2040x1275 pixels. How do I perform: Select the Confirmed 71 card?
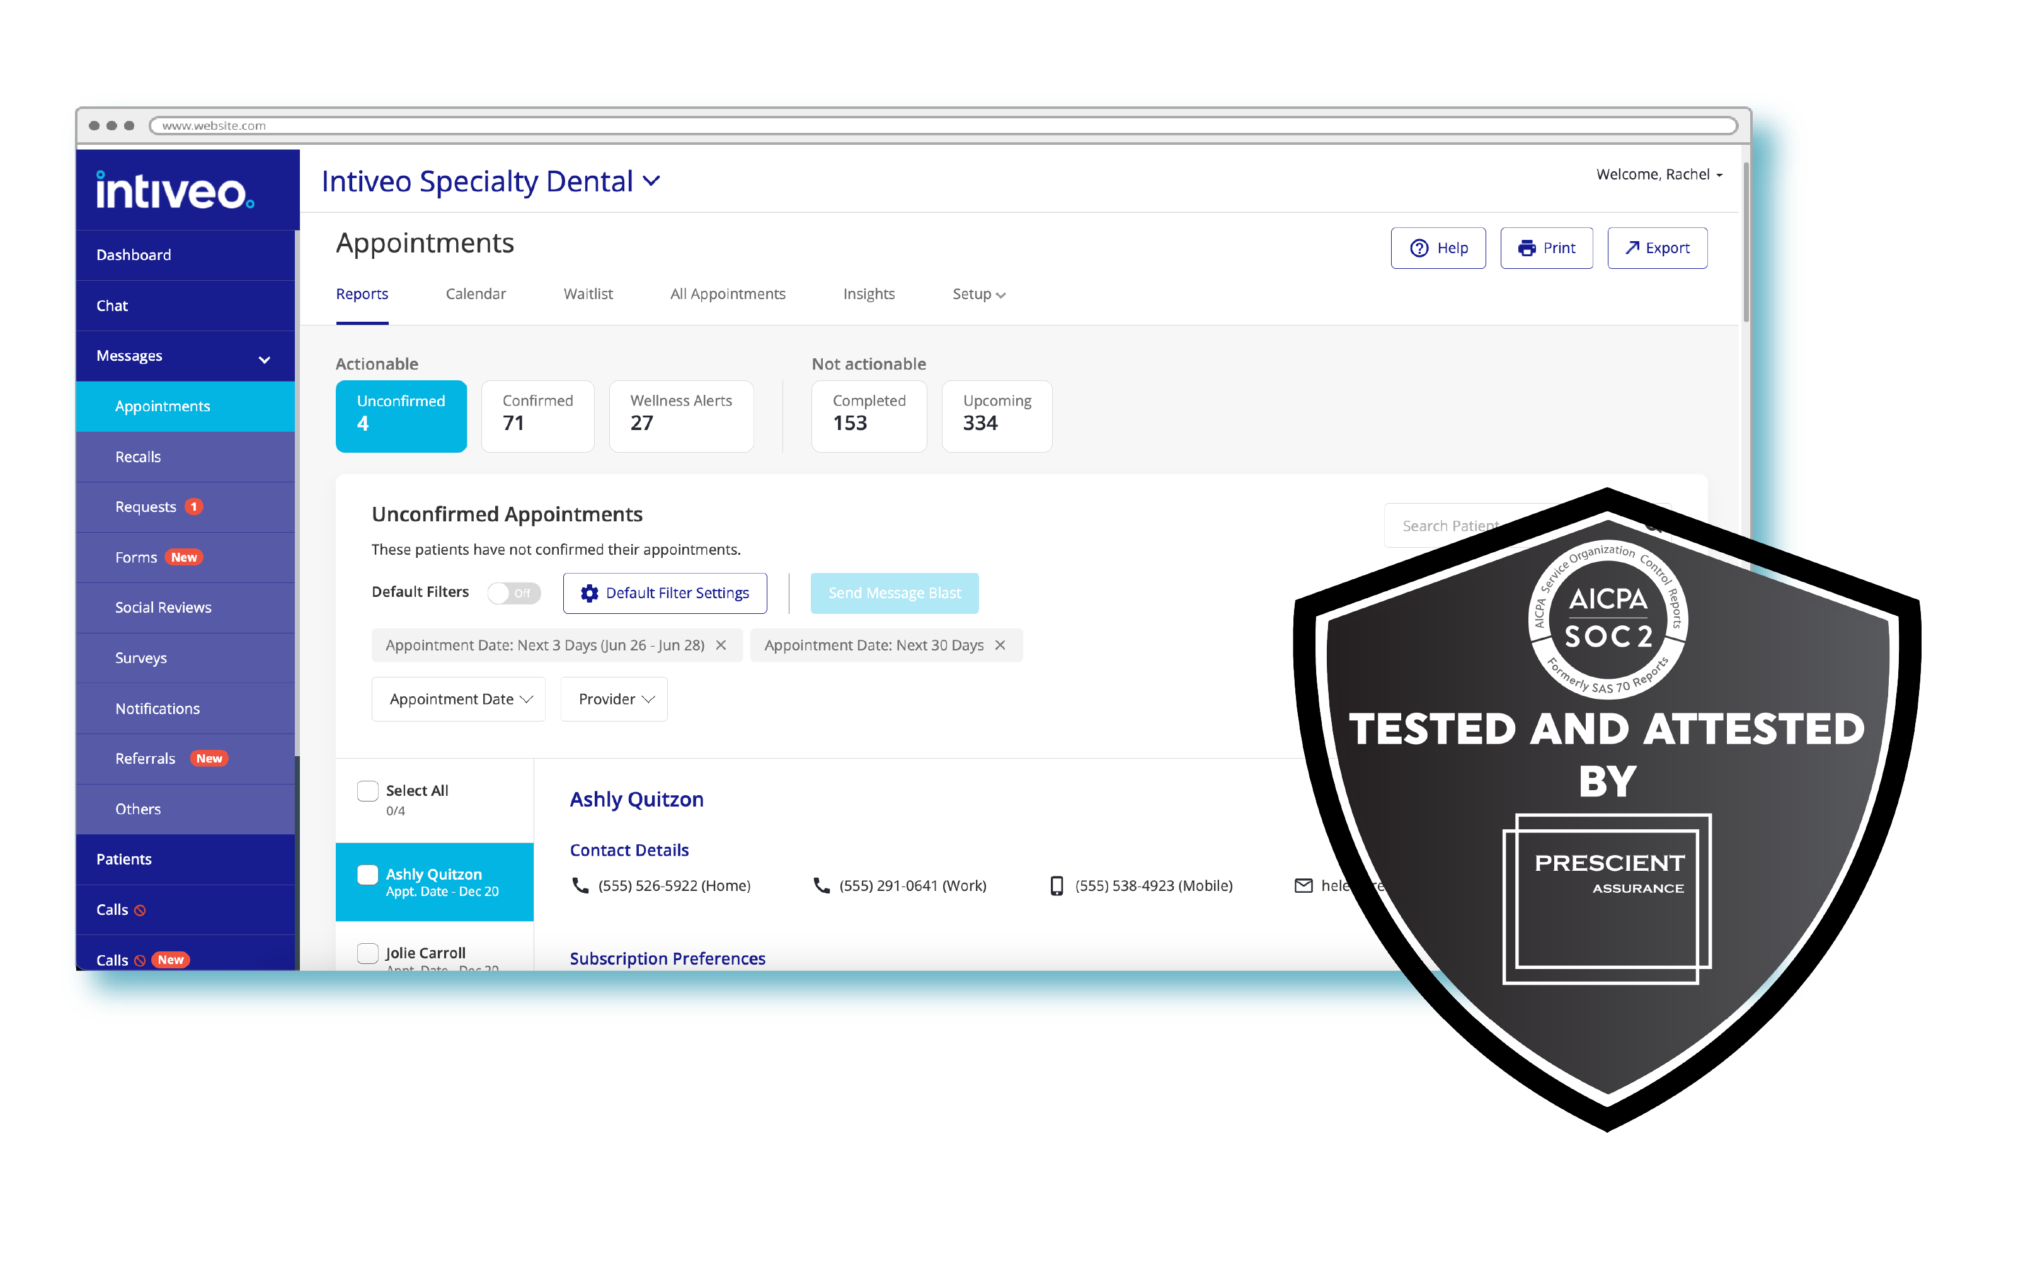[537, 417]
